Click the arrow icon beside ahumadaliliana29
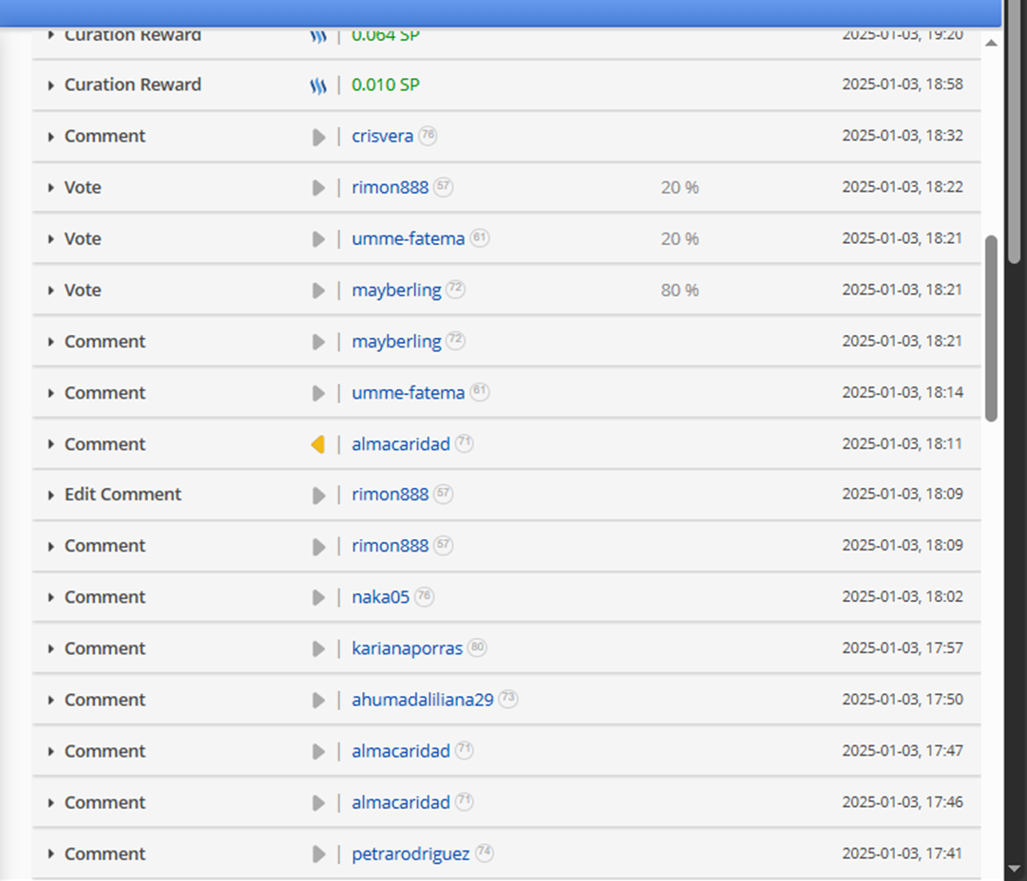This screenshot has height=881, width=1027. pyautogui.click(x=319, y=701)
